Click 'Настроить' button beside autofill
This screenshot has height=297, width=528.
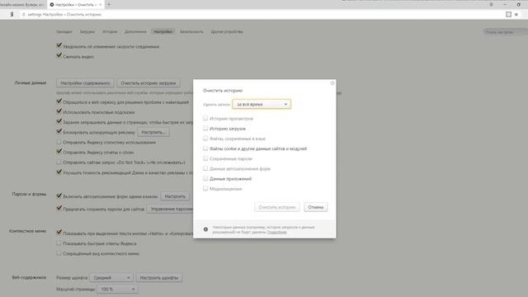tap(175, 196)
